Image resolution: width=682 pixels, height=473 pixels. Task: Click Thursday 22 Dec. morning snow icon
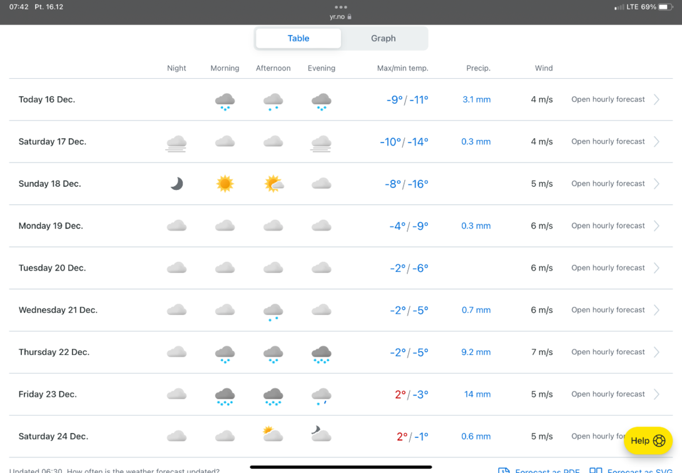(225, 354)
